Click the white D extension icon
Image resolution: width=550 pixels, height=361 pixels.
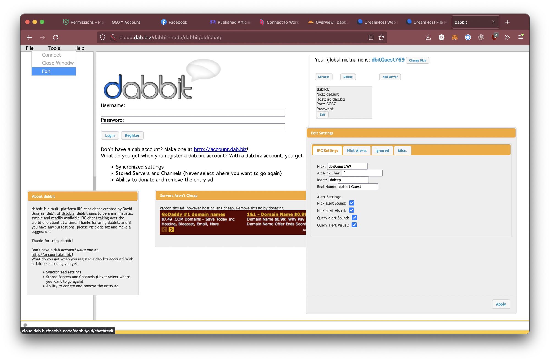click(441, 37)
